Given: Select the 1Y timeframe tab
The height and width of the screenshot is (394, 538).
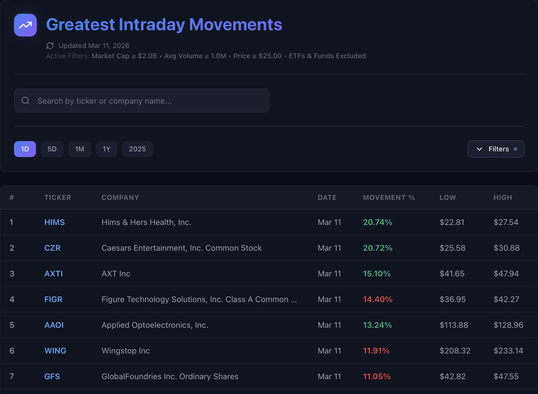Looking at the screenshot, I should 107,149.
